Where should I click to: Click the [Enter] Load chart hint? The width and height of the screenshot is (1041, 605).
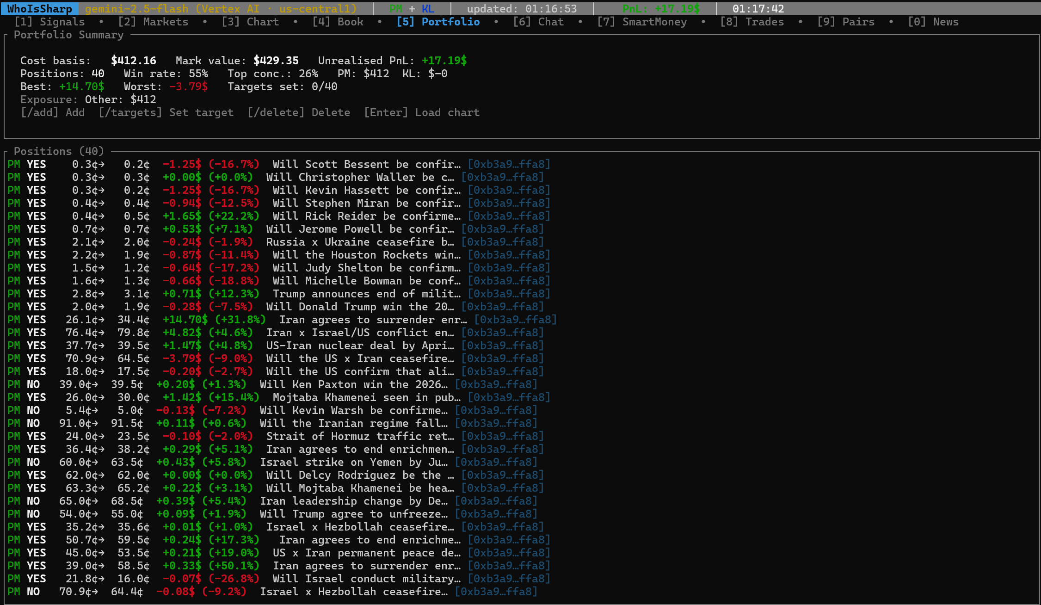point(422,112)
